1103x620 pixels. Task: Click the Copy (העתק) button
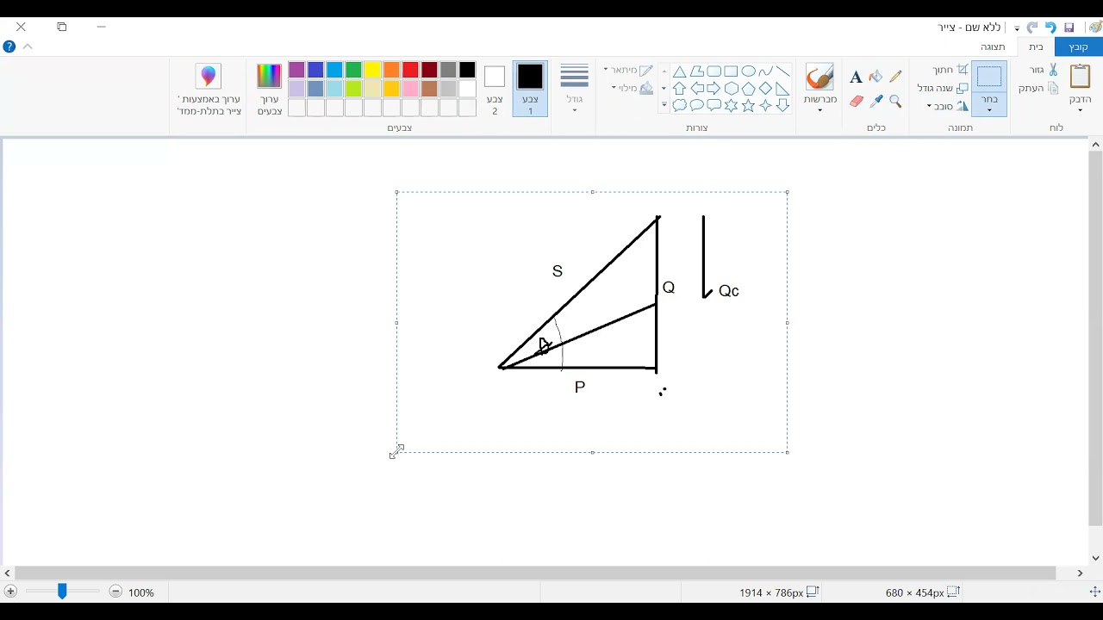(x=1038, y=88)
